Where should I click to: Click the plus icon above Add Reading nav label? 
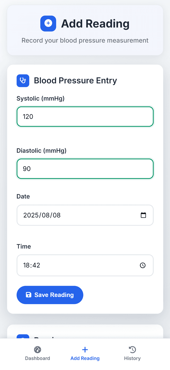click(85, 349)
